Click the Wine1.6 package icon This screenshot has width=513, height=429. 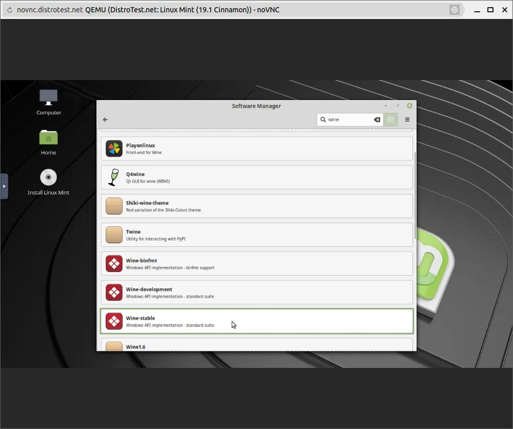114,346
